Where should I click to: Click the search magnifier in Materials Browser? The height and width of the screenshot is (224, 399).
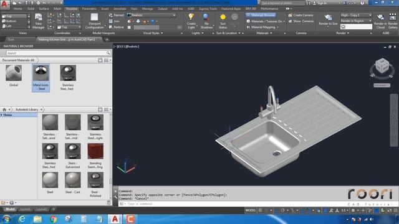pos(108,53)
